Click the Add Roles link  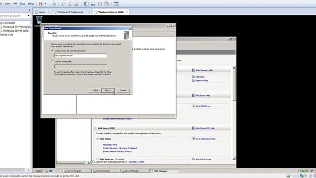[199, 77]
